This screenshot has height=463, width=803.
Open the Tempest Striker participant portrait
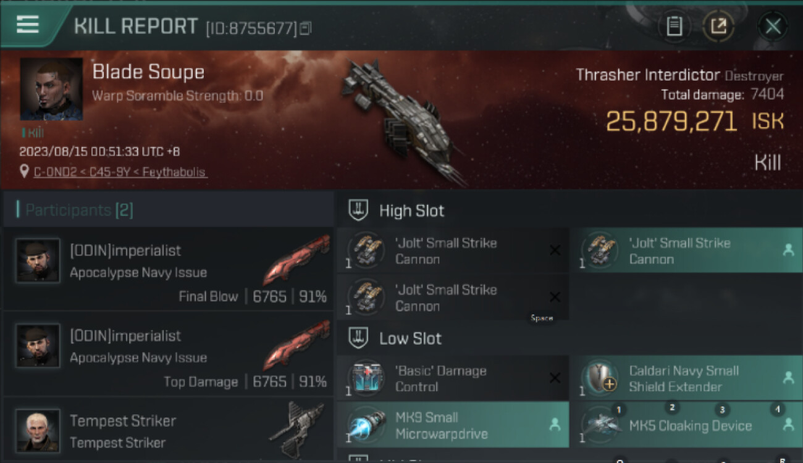tap(38, 430)
